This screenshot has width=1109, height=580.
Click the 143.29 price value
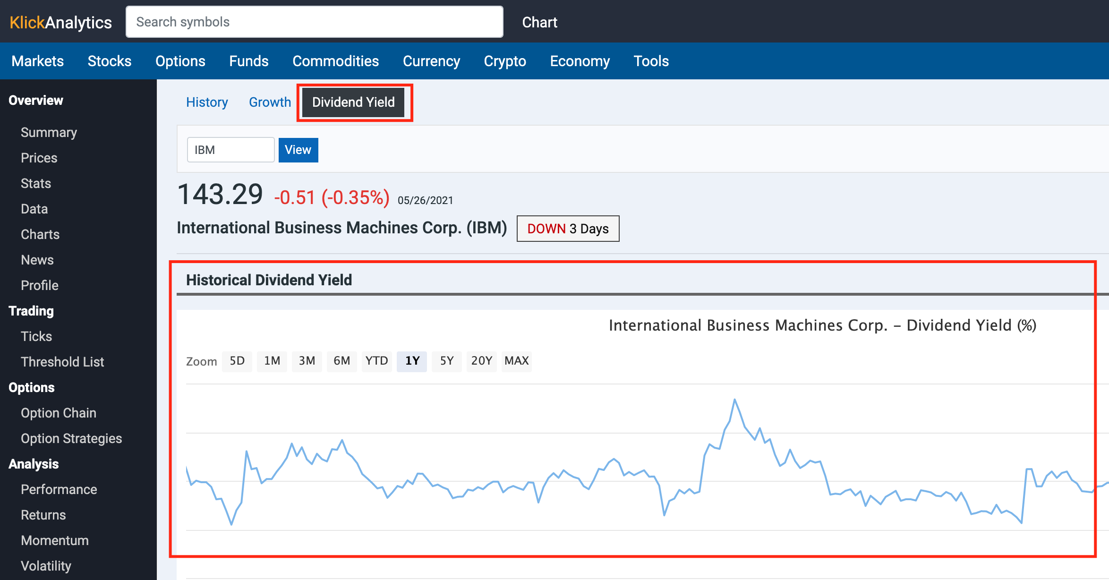click(220, 195)
